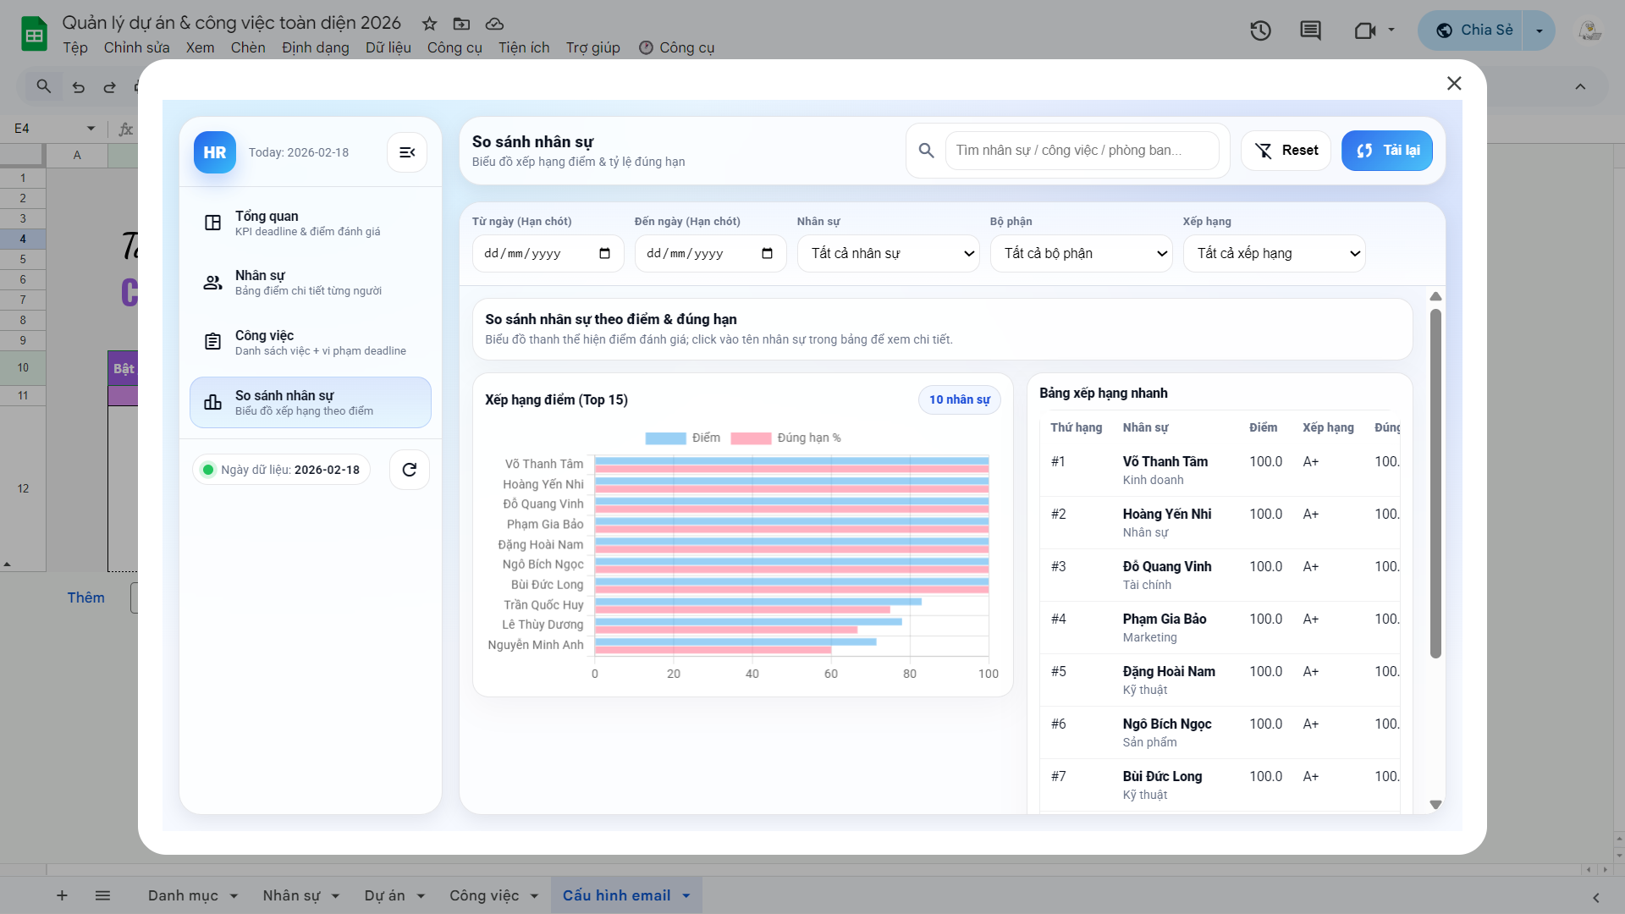This screenshot has width=1625, height=914.
Task: Click the panel vertical scrollbar thumb
Action: pos(1435,482)
